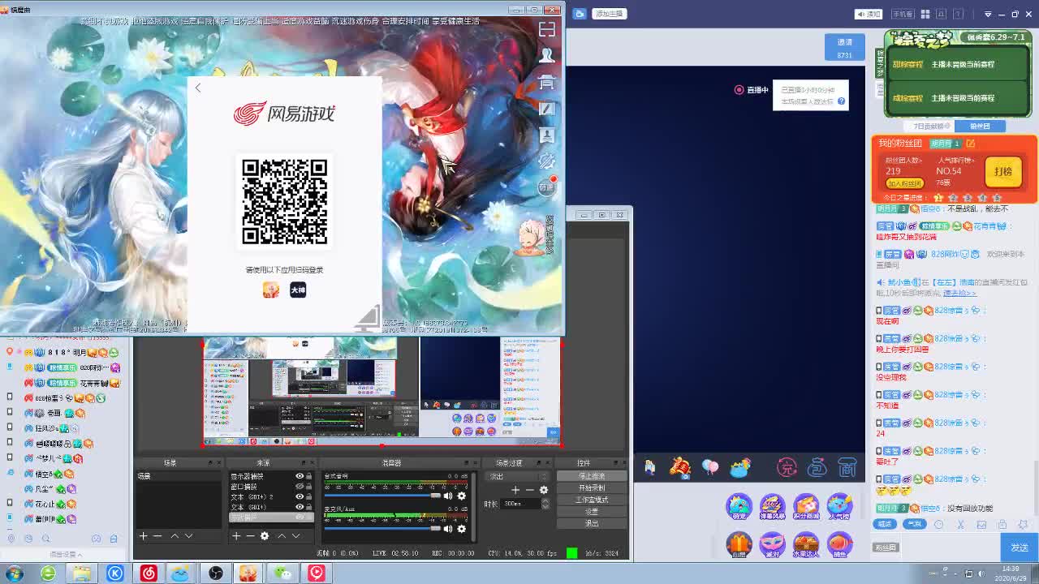Adjust the 台式音响 volume slider
This screenshot has height=584, width=1039.
pyautogui.click(x=383, y=496)
